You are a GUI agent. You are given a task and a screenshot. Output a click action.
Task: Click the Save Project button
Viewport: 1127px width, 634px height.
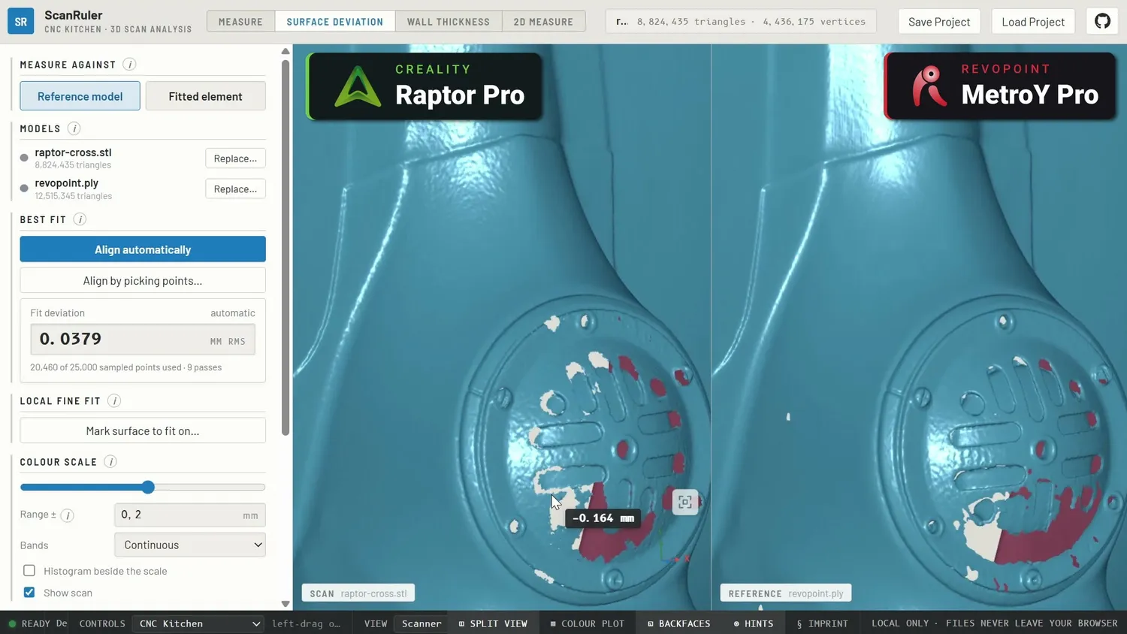[939, 22]
